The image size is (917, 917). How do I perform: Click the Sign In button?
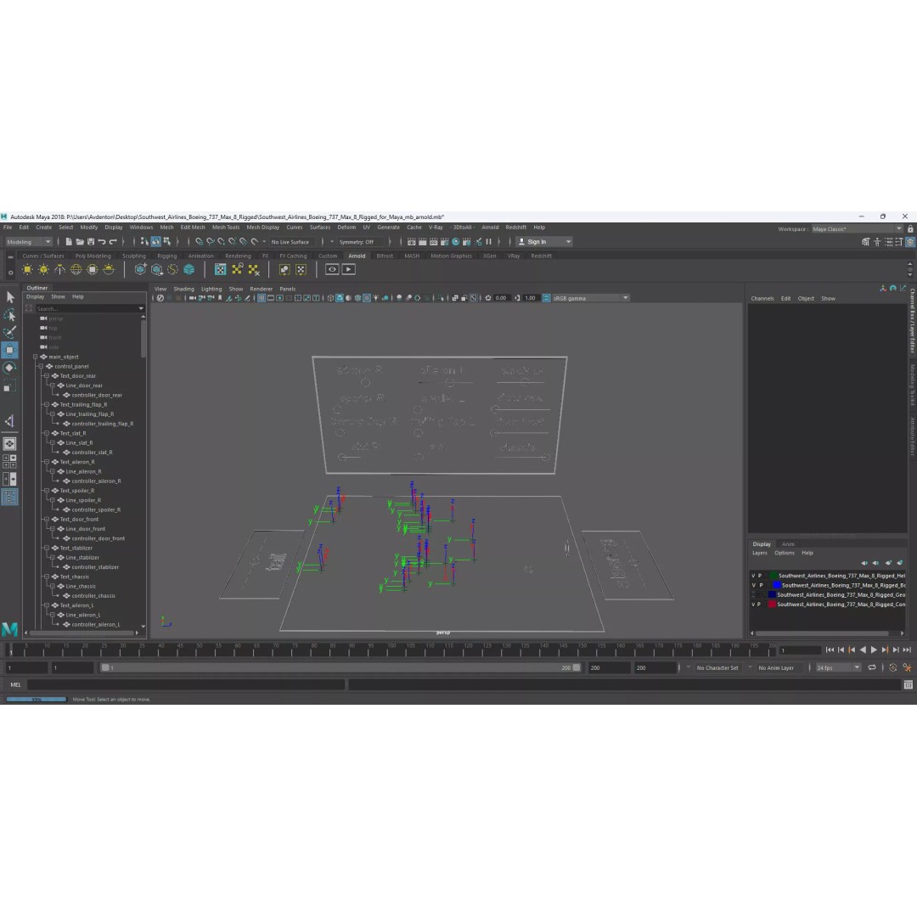(544, 242)
